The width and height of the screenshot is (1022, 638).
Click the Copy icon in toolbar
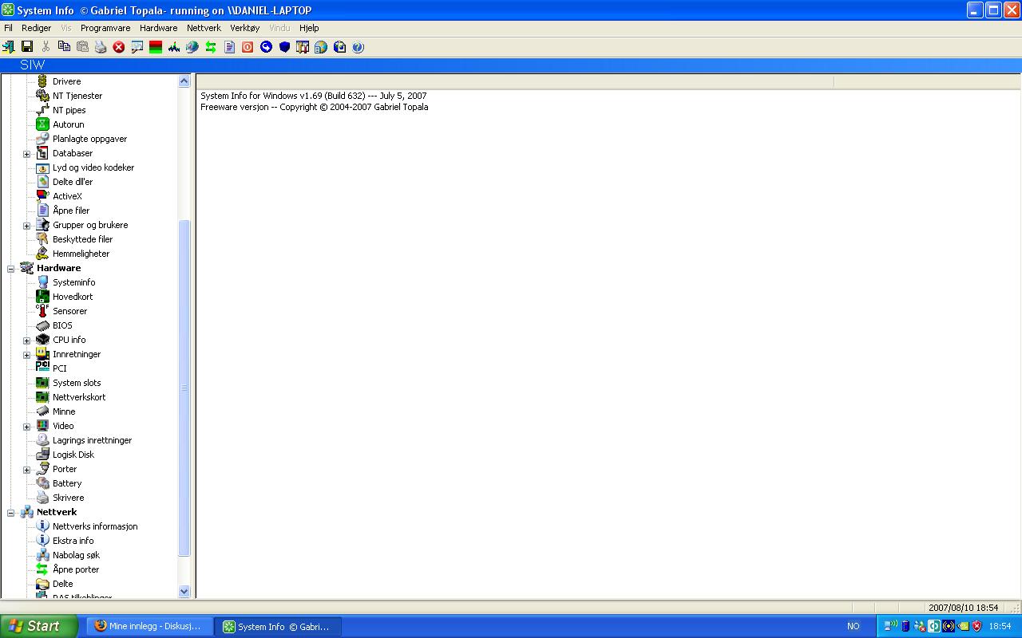(x=64, y=47)
